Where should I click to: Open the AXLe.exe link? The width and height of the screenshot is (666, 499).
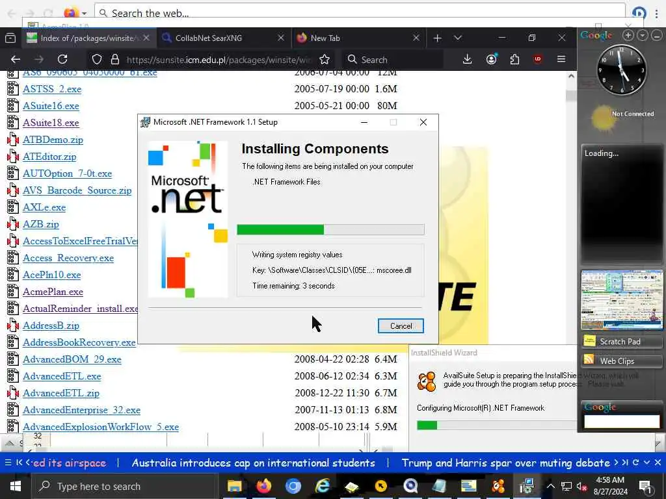click(44, 207)
